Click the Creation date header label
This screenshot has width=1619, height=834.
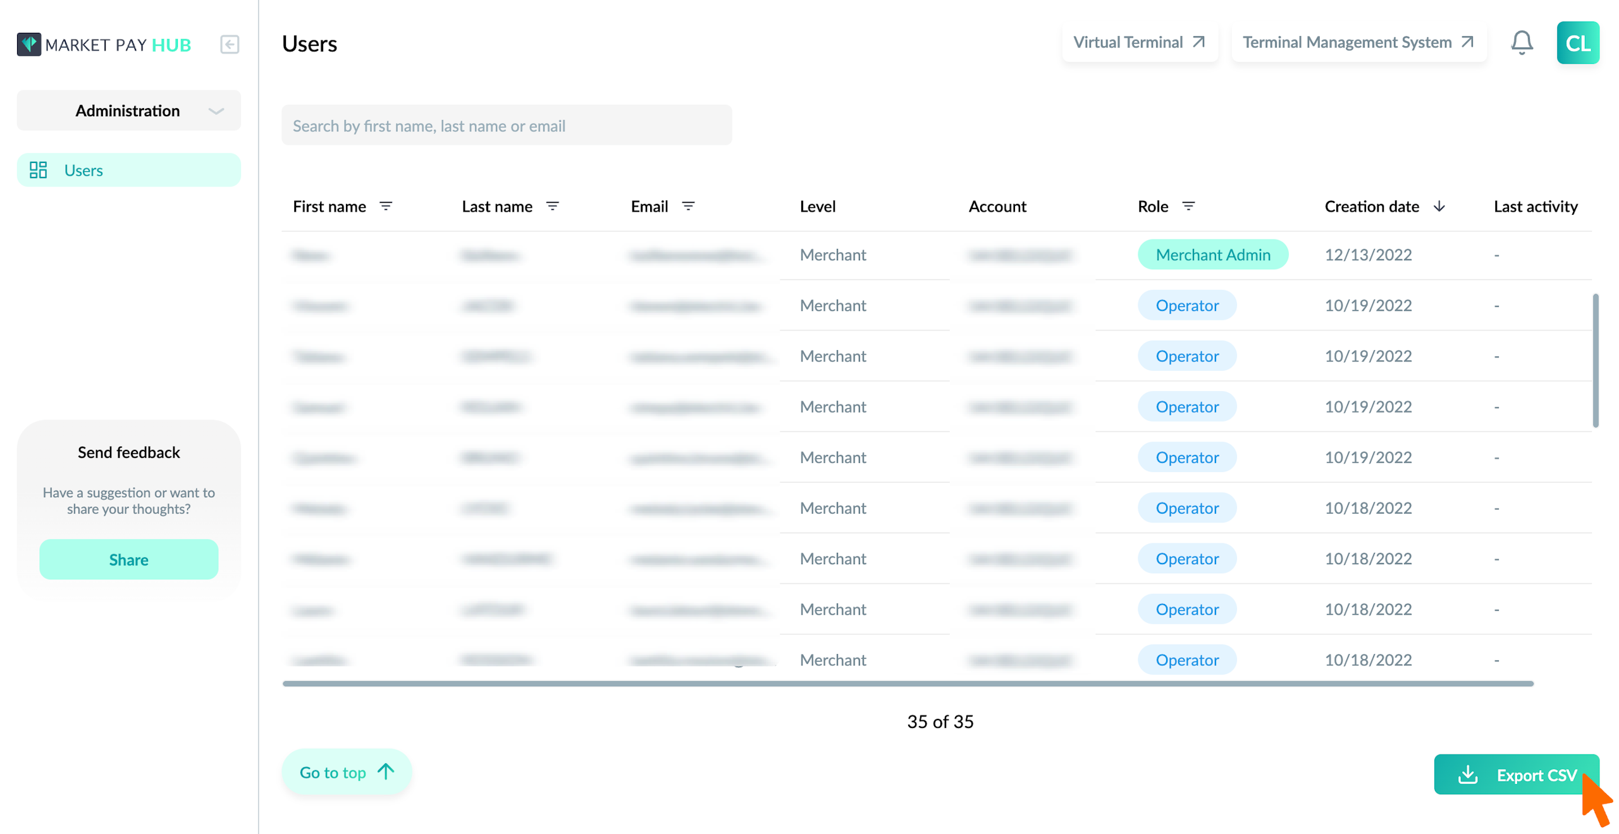1371,206
